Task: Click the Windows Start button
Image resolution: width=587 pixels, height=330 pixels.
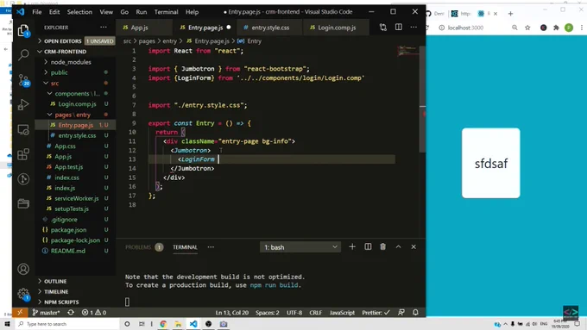Action: [x=6, y=324]
